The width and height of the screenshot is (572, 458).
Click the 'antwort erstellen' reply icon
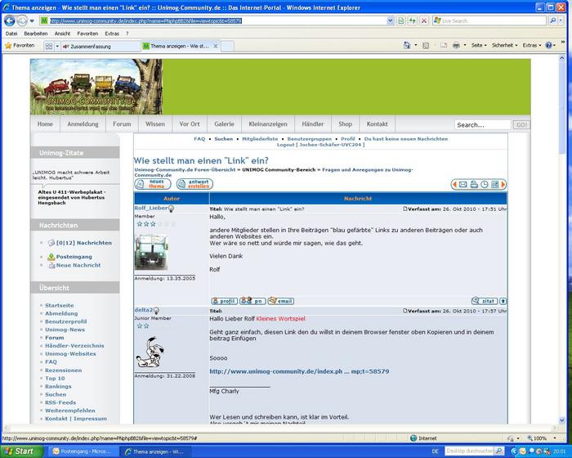194,184
